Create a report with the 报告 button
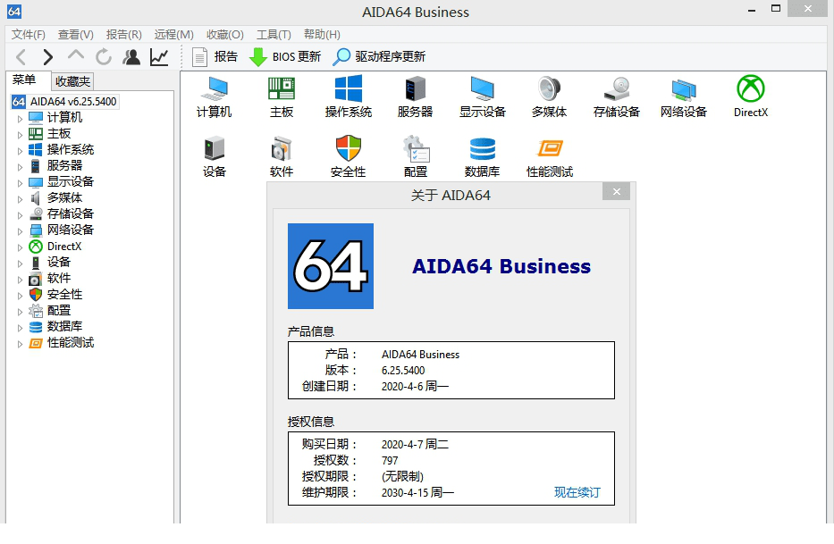834x544 pixels. point(213,55)
